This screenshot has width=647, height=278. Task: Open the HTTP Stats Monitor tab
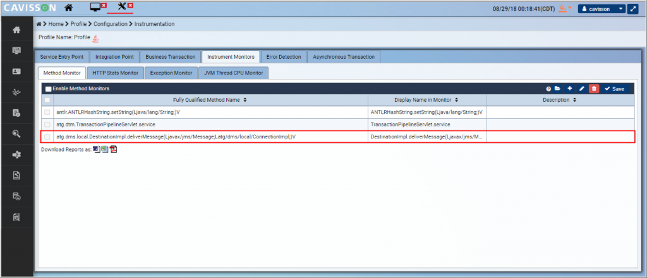pyautogui.click(x=114, y=73)
